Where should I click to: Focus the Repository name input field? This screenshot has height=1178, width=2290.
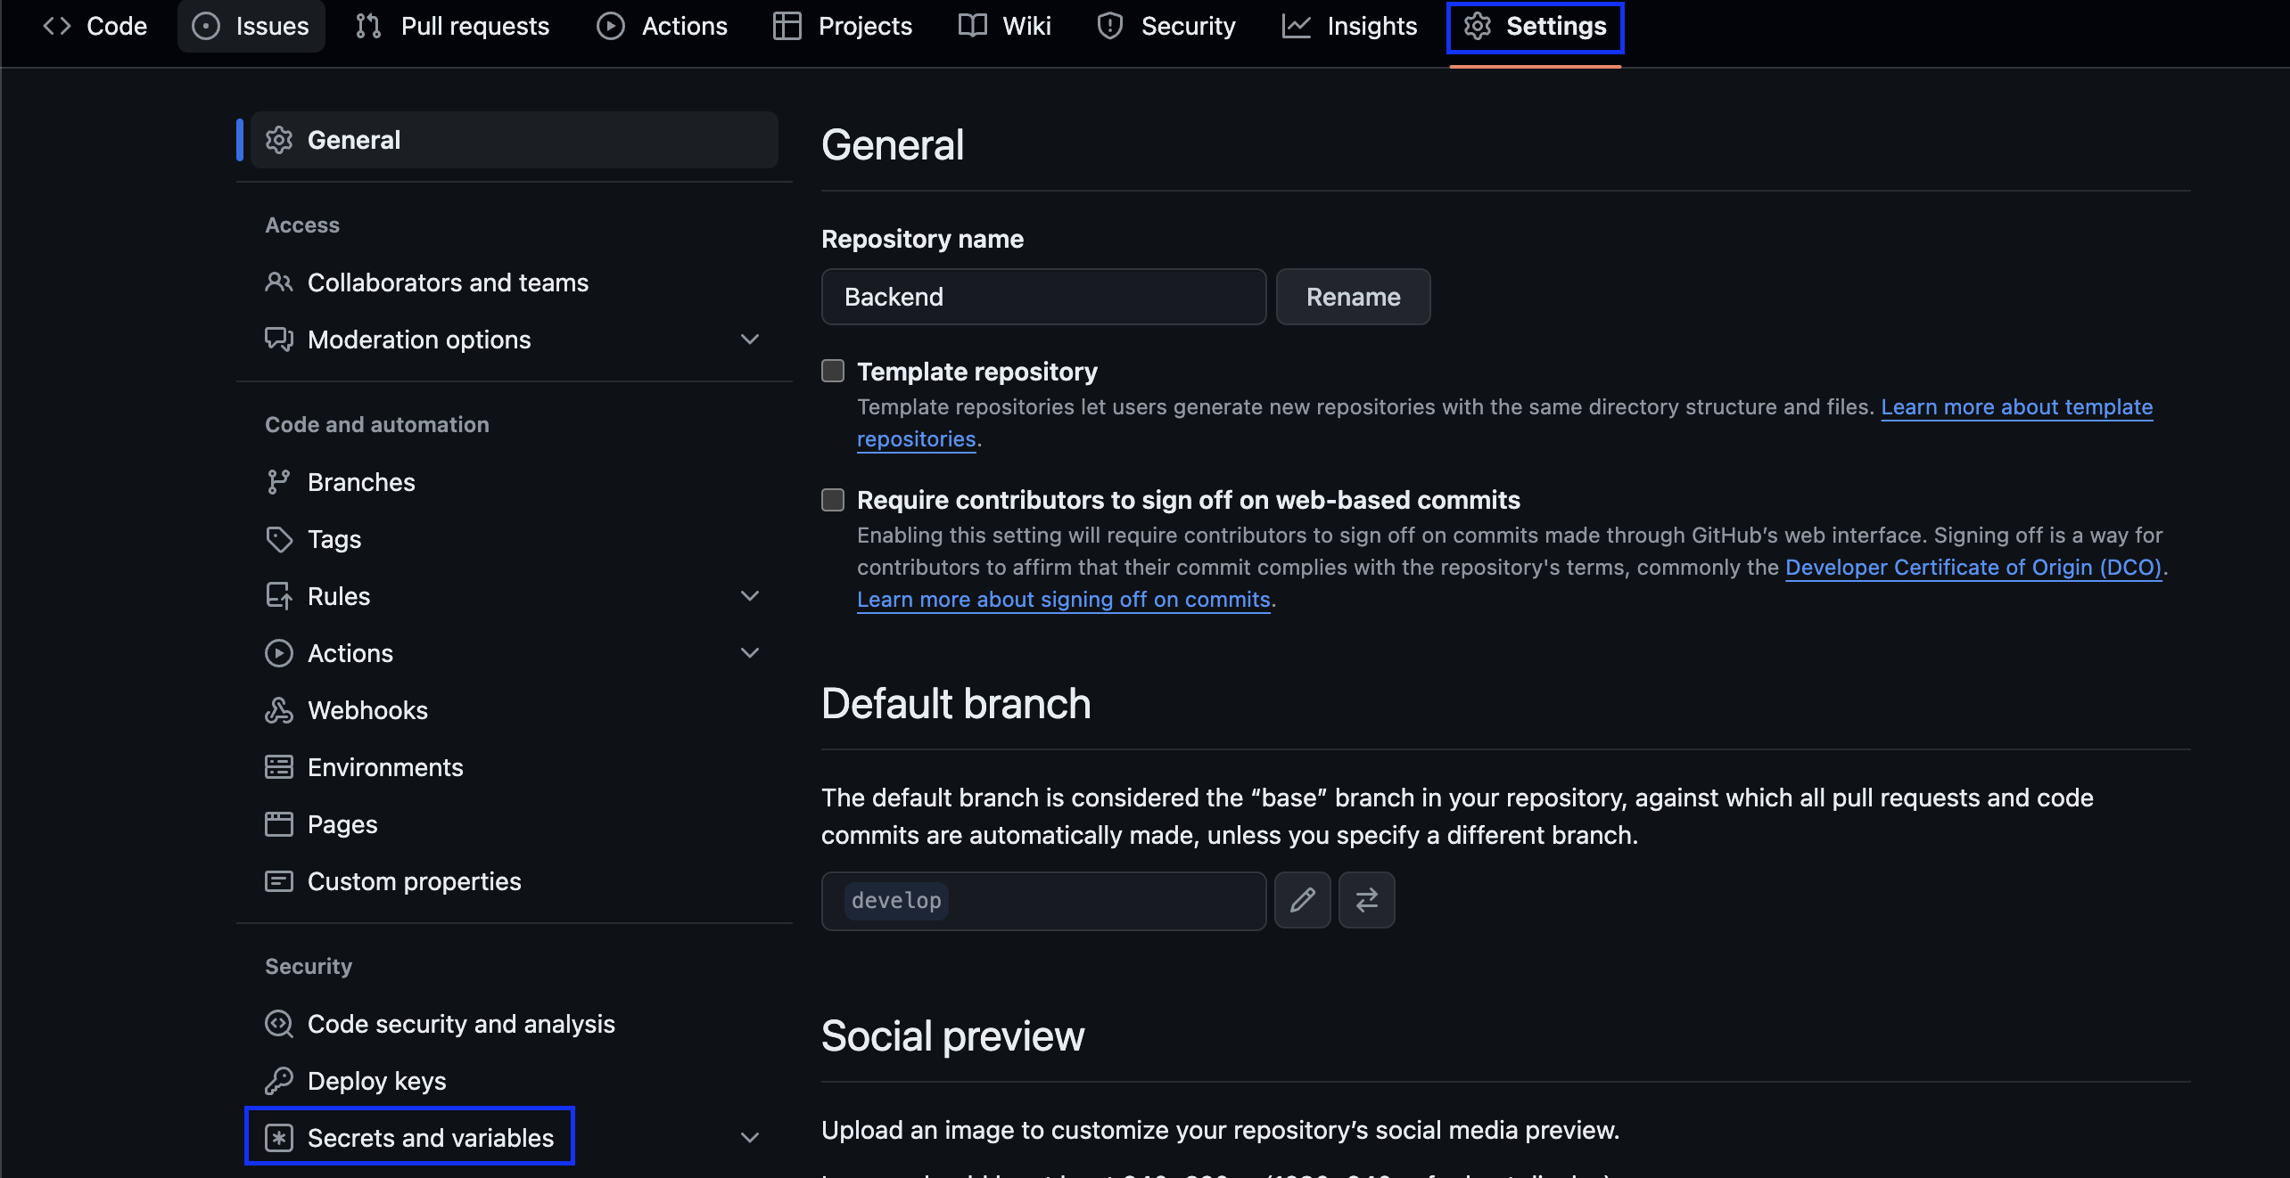(1043, 297)
